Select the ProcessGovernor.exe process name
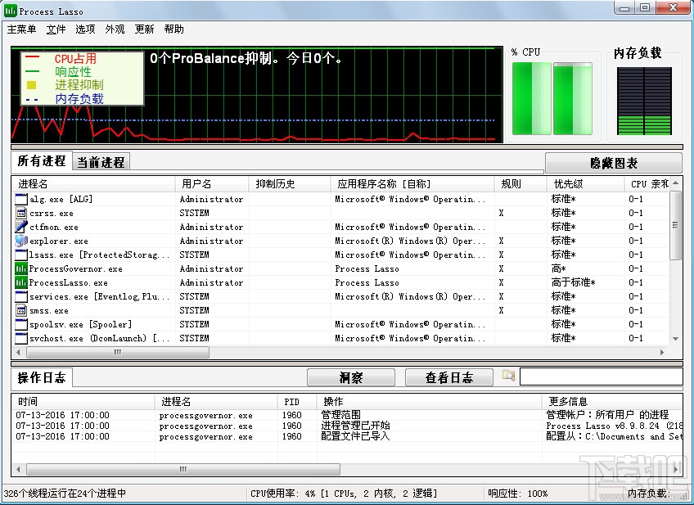This screenshot has height=505, width=694. (x=75, y=269)
